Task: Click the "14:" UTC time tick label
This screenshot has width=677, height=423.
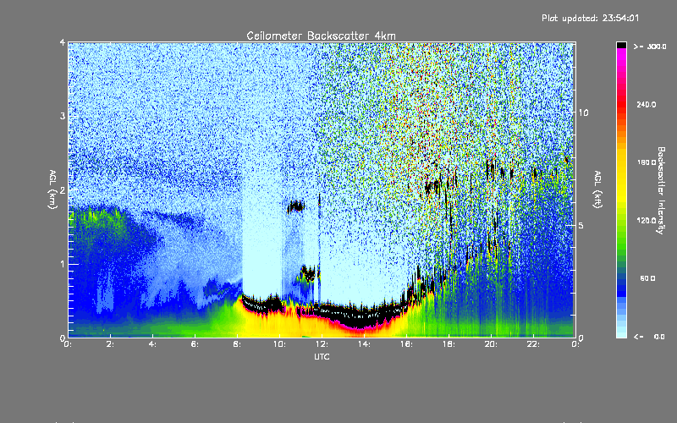Action: click(x=365, y=344)
